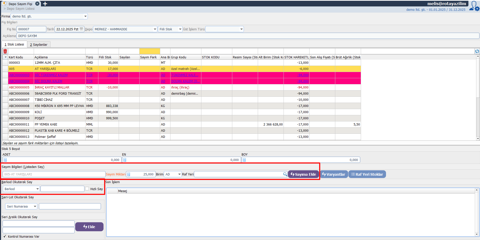The width and height of the screenshot is (480, 240).
Task: Add a new tab with plus icon
Action: pyautogui.click(x=45, y=4)
